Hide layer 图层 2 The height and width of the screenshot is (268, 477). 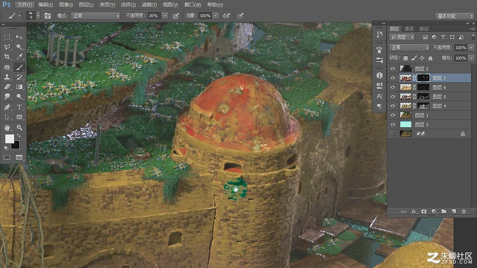392,68
